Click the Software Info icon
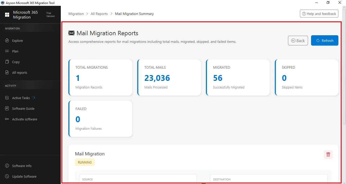This screenshot has height=184, width=346. point(7,166)
